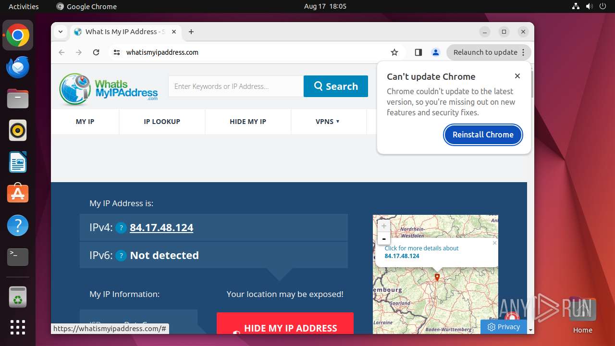The height and width of the screenshot is (346, 615).
Task: Zoom in on the map
Action: tap(383, 225)
